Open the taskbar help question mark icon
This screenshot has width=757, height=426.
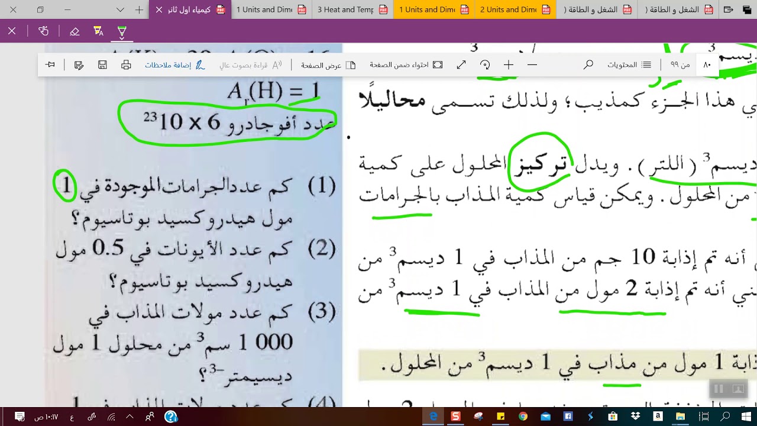pos(171,417)
